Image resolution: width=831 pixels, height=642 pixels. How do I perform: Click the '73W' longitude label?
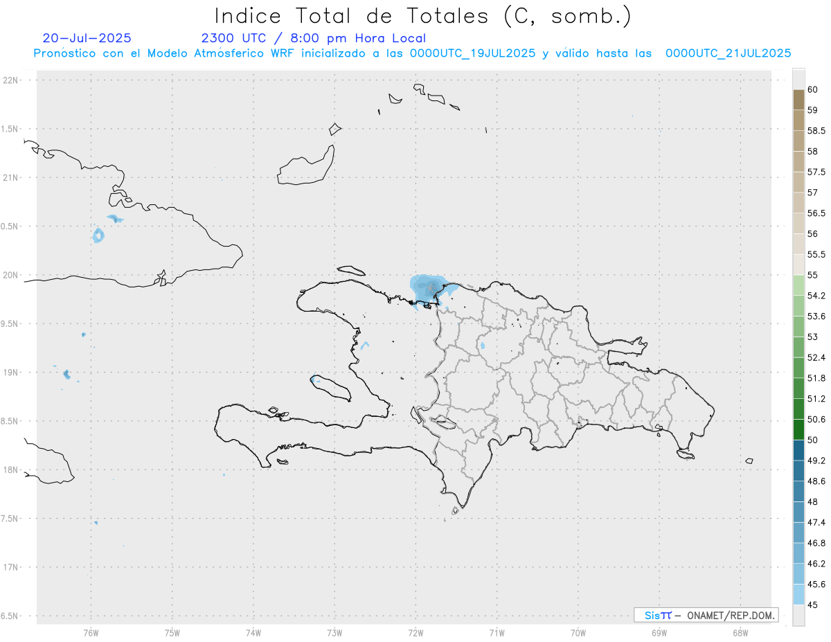334,632
